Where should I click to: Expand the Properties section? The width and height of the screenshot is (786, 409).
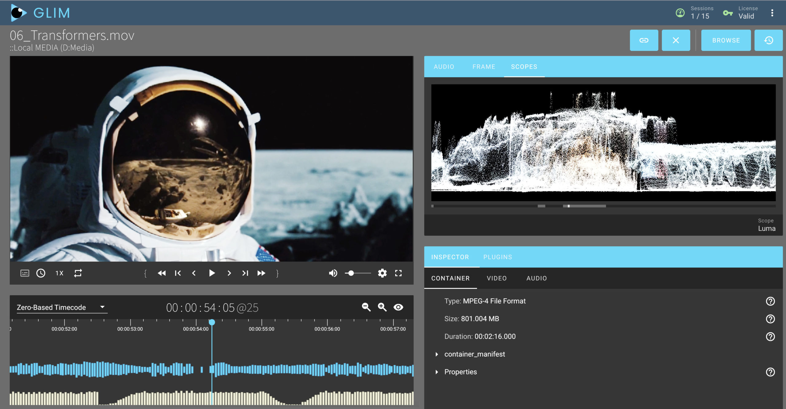click(460, 372)
